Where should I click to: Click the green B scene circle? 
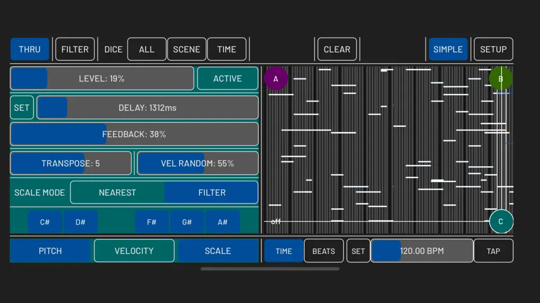(x=501, y=79)
